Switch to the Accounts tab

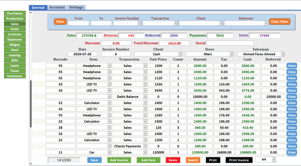tap(57, 7)
